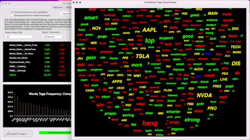Select the Cryptocurrencies_Feed row
This screenshot has width=250, height=140.
click(x=37, y=62)
